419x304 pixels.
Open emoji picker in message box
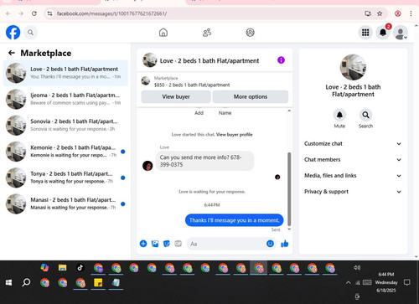pyautogui.click(x=270, y=244)
